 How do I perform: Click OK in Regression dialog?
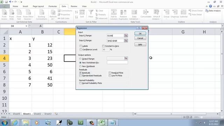point(140,34)
